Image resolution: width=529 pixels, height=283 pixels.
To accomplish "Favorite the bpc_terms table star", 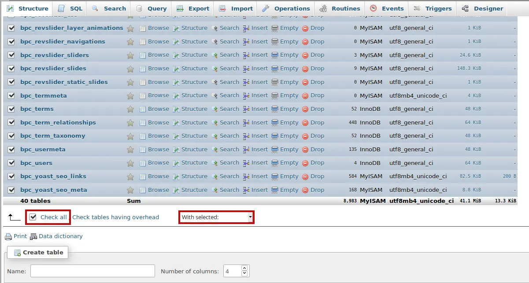I will click(130, 109).
